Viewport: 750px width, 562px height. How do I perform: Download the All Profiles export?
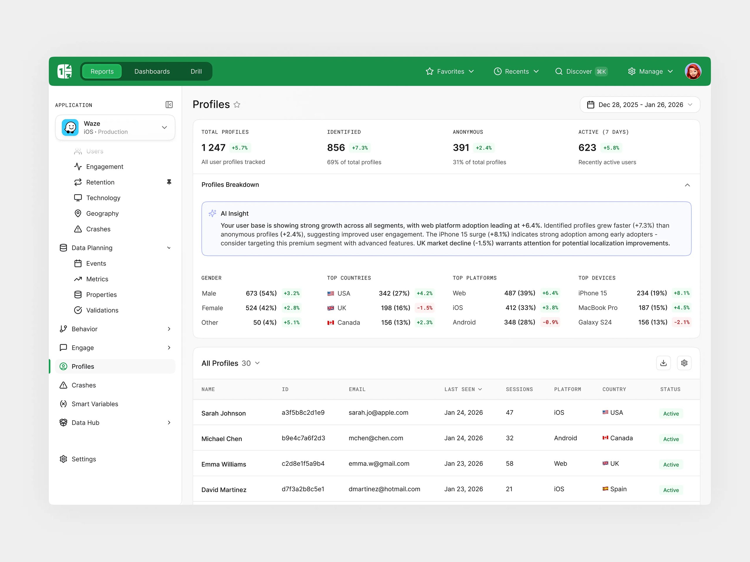click(x=663, y=363)
